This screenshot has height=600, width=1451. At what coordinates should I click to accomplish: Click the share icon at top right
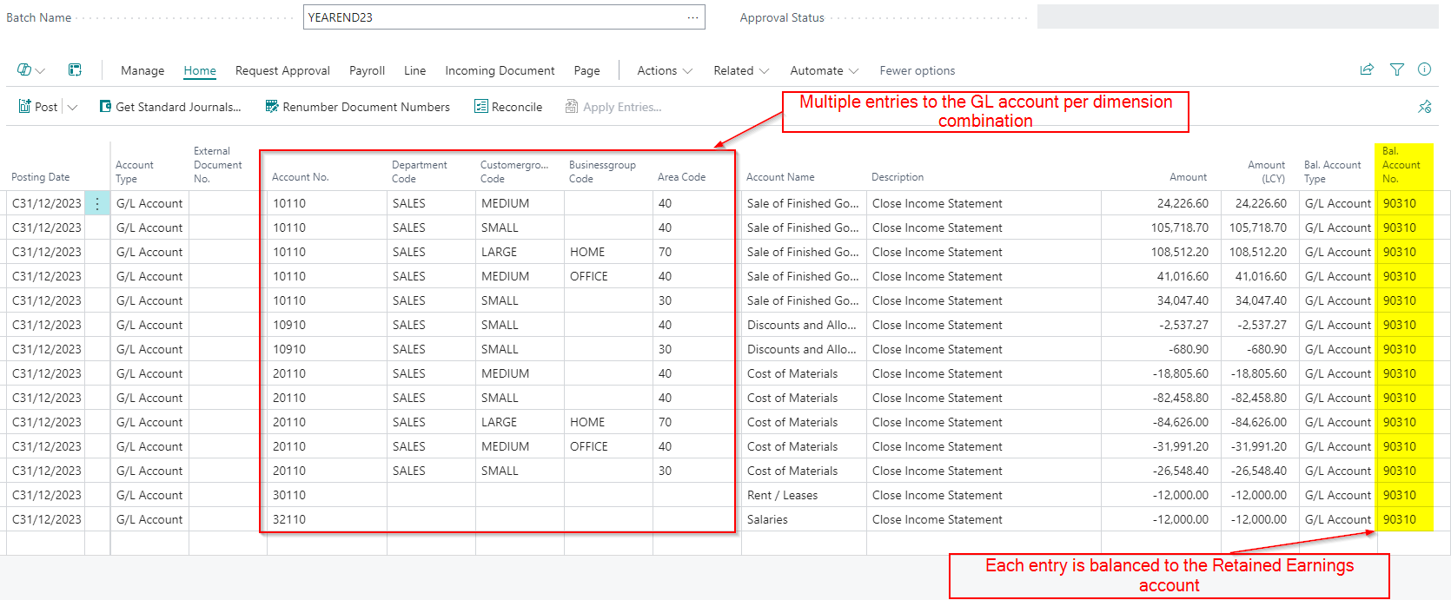coord(1367,69)
